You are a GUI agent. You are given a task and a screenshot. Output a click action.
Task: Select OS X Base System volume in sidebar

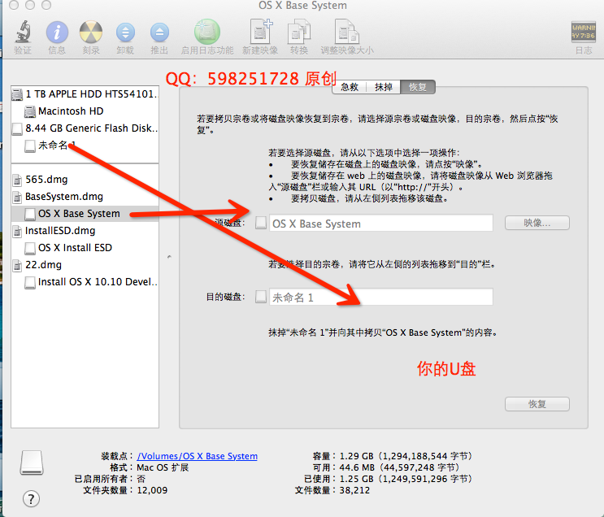click(x=85, y=214)
